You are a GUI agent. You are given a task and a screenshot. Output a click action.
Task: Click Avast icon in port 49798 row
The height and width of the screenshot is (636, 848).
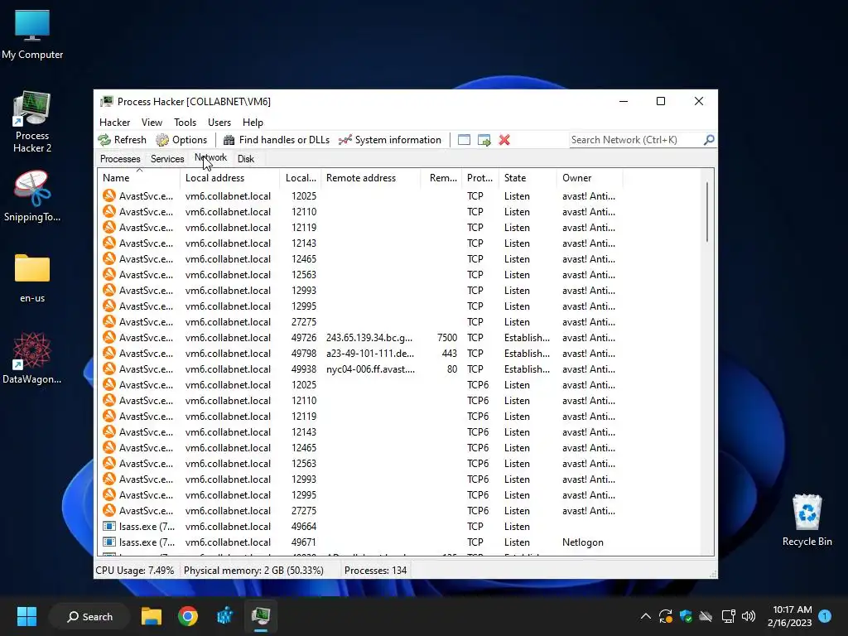[109, 353]
